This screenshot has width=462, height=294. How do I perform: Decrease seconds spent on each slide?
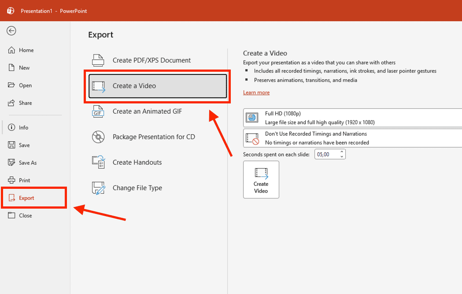pos(342,157)
